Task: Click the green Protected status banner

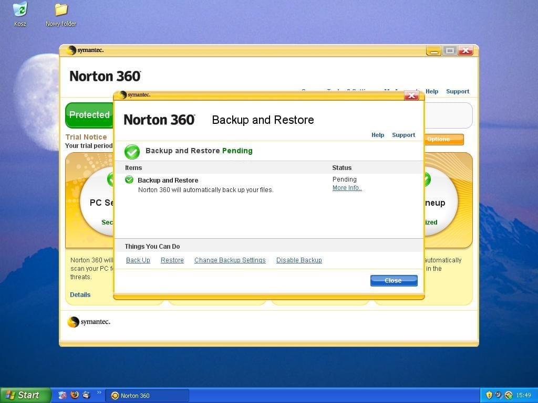Action: coord(89,115)
